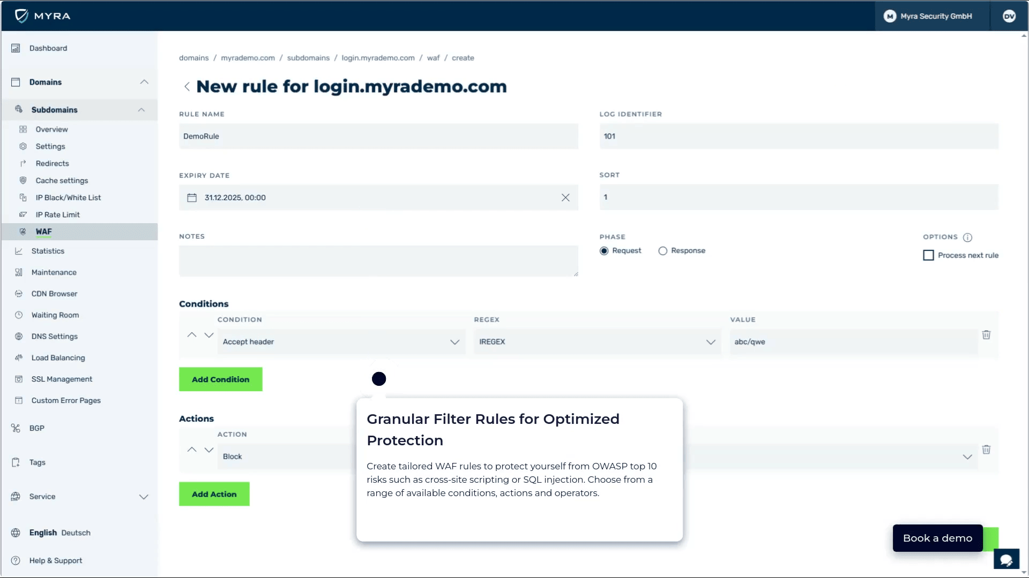
Task: Open Waiting Room settings
Action: pyautogui.click(x=54, y=315)
